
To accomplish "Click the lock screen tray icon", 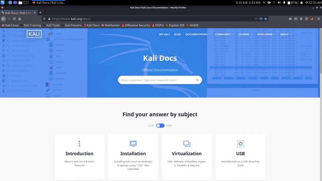I will (x=301, y=3).
